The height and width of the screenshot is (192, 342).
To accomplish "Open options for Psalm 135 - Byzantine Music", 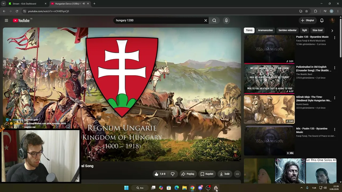I will click(x=335, y=38).
